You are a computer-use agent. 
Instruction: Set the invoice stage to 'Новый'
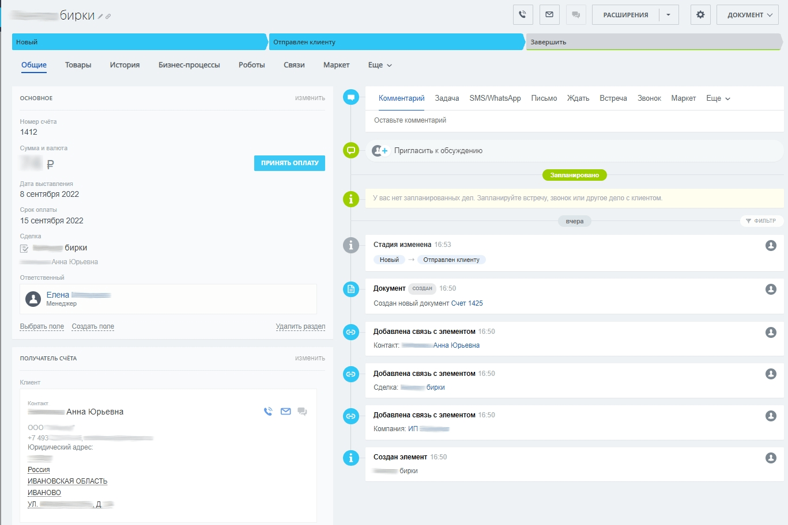139,42
